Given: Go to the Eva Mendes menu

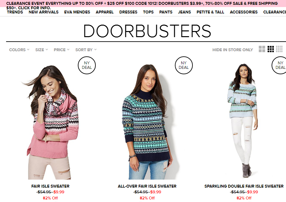Looking at the screenshot, I should (77, 12).
